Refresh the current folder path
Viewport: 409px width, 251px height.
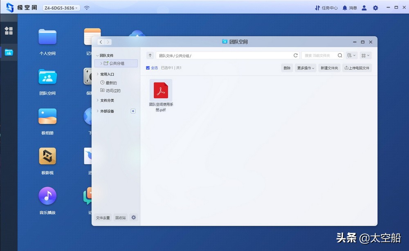click(x=296, y=55)
